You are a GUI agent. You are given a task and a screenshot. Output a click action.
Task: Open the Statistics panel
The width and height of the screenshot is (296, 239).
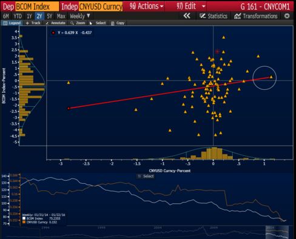click(214, 16)
